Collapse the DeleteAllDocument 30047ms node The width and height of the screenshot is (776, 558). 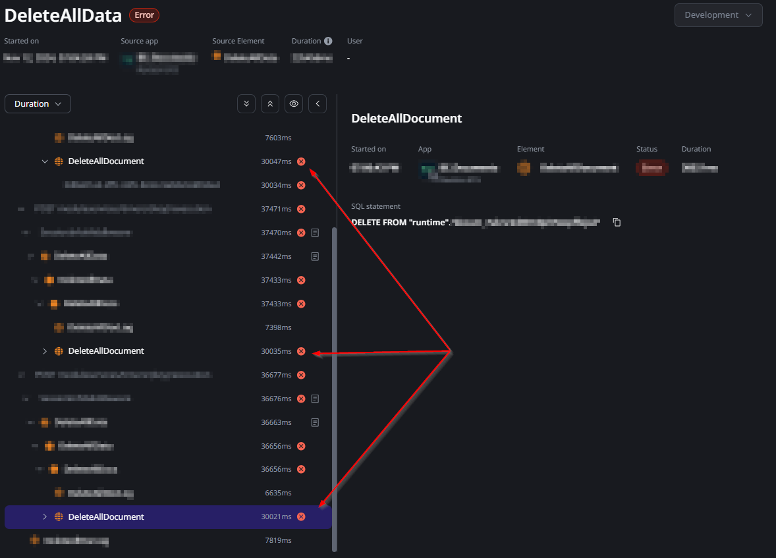(45, 161)
